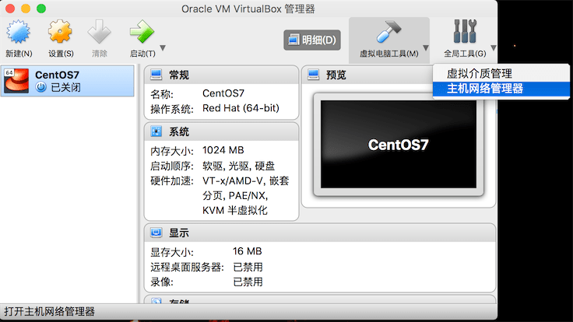Open 设置(S) orange gear icon
573x322 pixels.
pos(60,31)
